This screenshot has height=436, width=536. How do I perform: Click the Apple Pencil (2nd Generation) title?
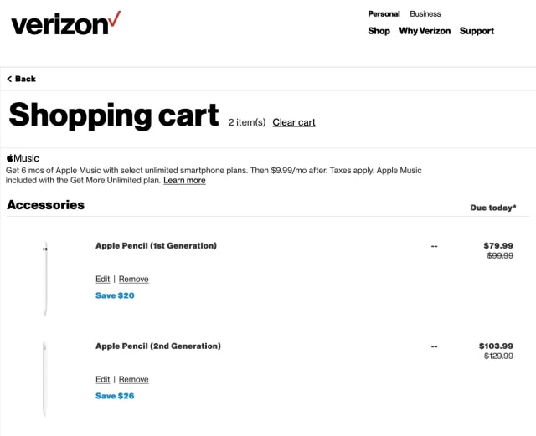click(158, 346)
